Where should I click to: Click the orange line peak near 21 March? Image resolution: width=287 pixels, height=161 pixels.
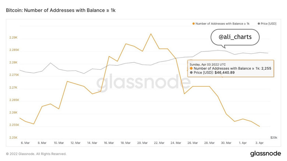tap(151, 34)
